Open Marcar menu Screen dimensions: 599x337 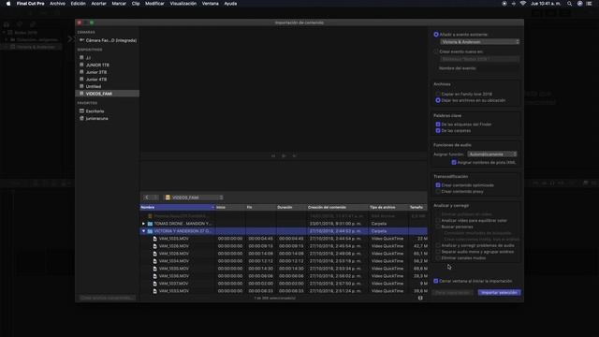click(x=119, y=4)
